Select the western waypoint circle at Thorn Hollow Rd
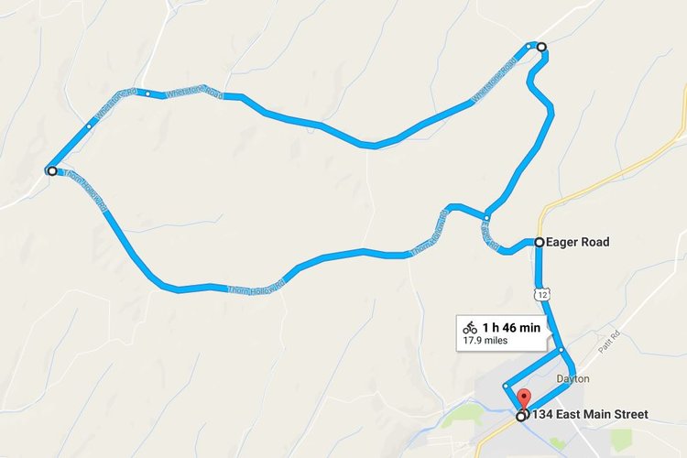This screenshot has width=687, height=458. tap(52, 171)
